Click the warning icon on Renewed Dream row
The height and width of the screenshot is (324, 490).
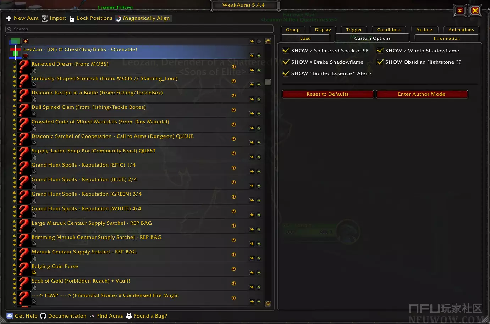(234, 67)
